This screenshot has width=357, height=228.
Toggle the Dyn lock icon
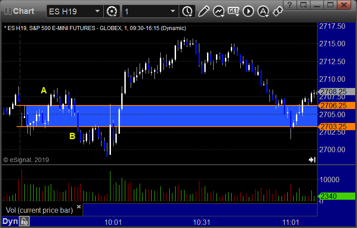[x=24, y=221]
